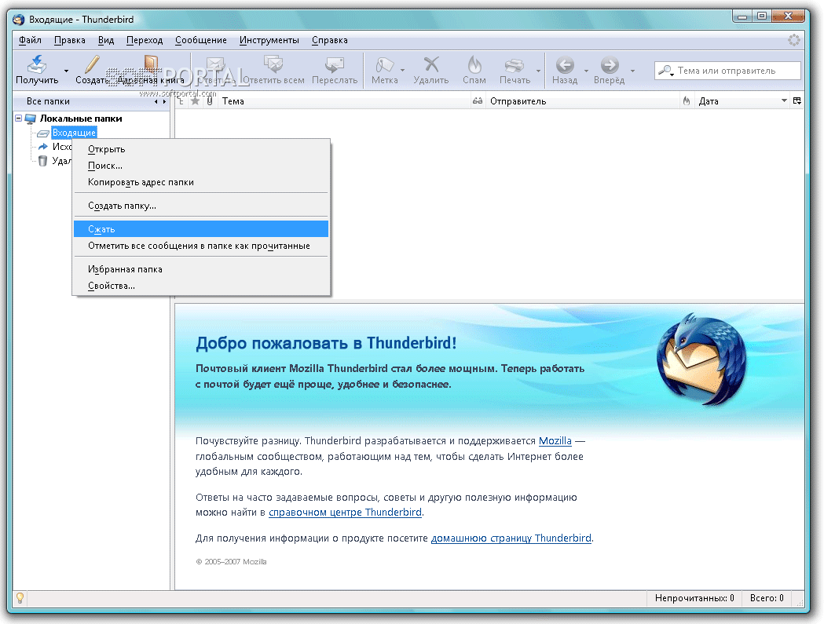Open the Вперёд history dropdown arrow
The height and width of the screenshot is (624, 824).
(x=632, y=71)
